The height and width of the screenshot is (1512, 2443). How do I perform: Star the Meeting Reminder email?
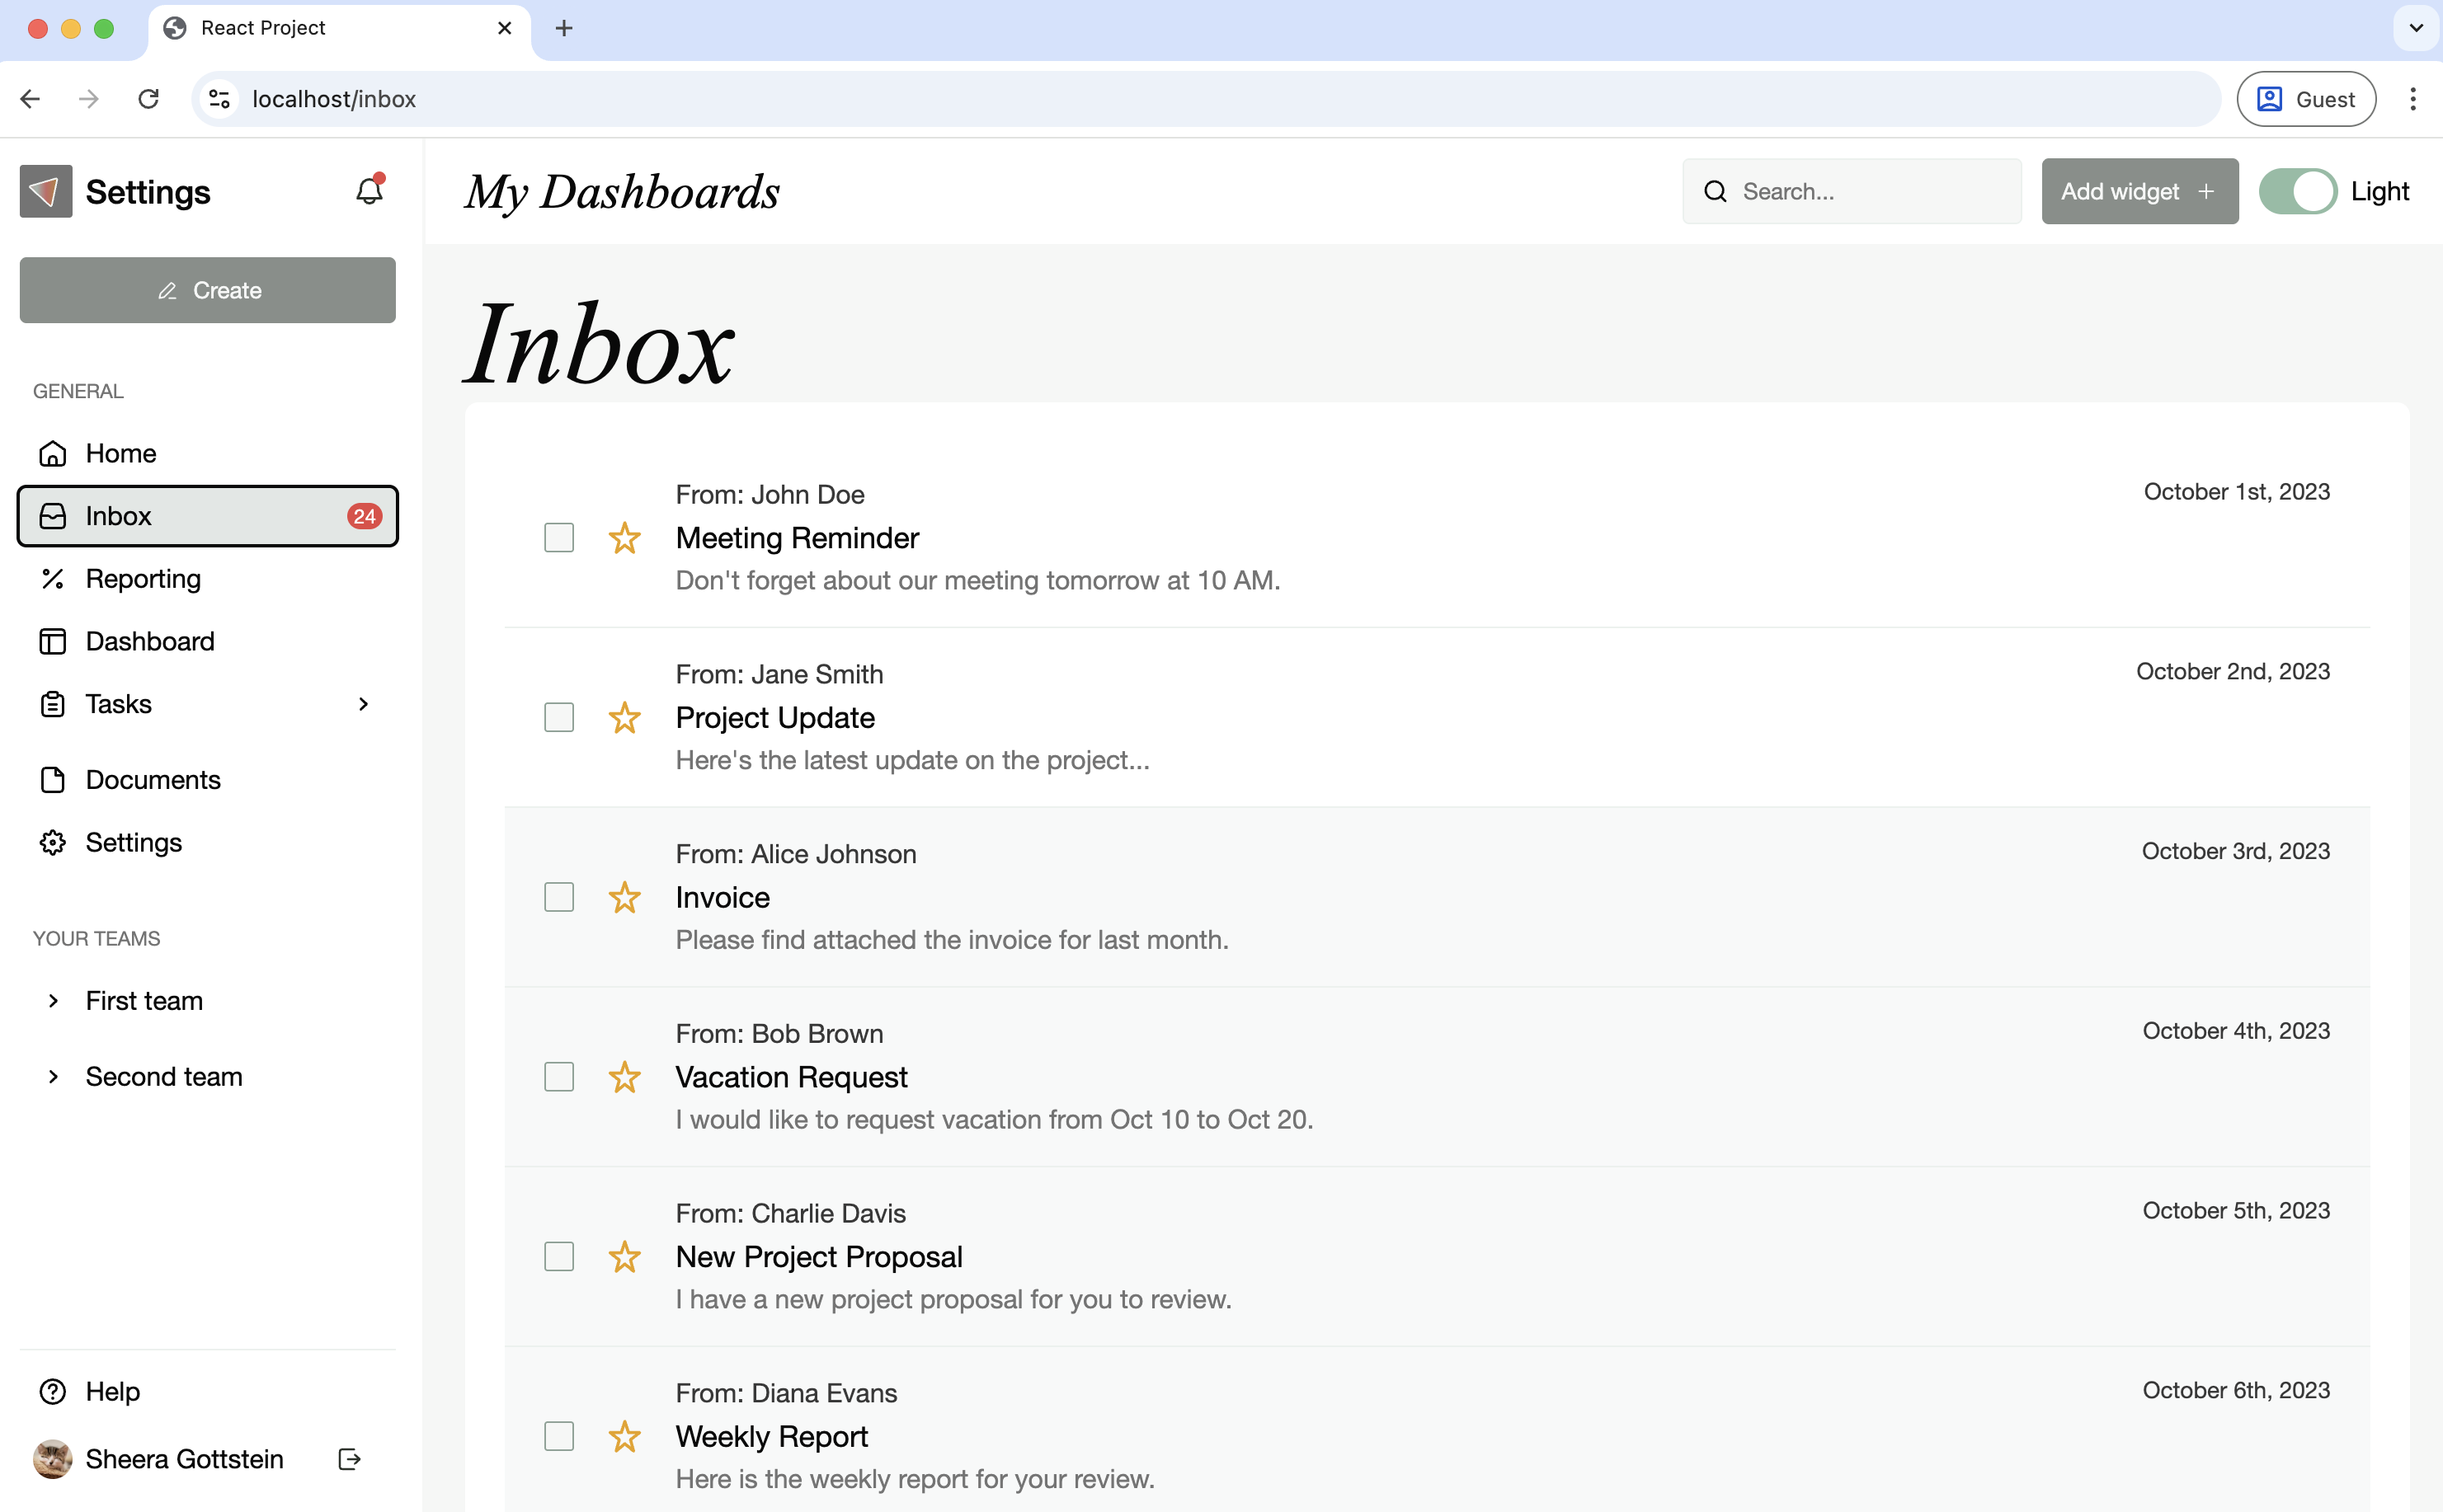coord(624,538)
